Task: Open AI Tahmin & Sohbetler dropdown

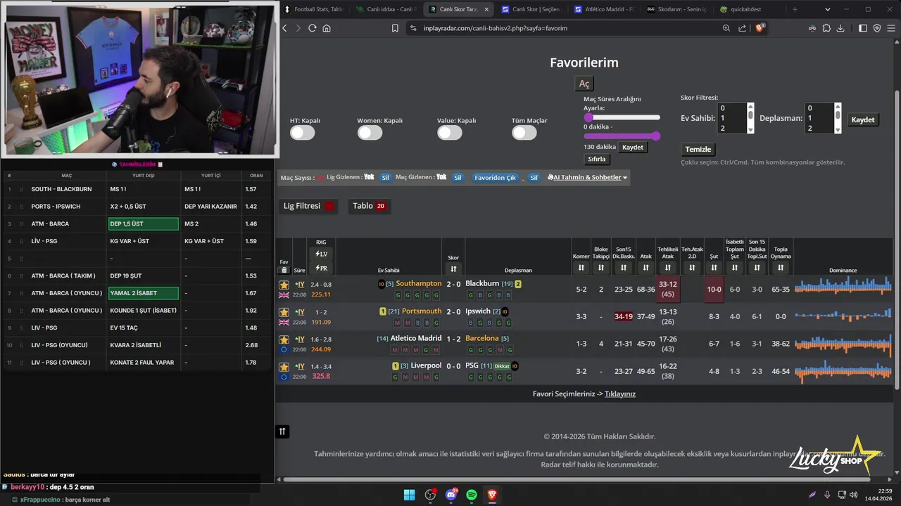Action: [x=587, y=178]
